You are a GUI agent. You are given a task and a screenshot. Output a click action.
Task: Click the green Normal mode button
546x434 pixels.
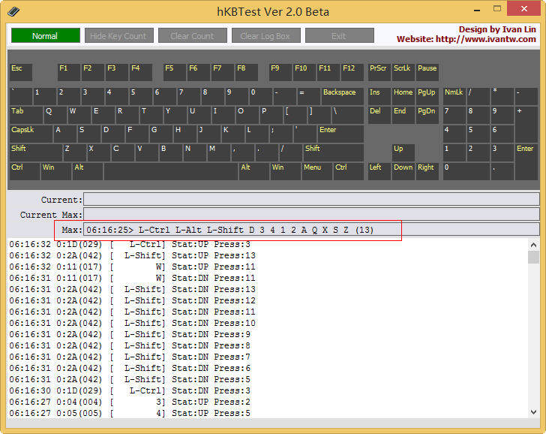pyautogui.click(x=45, y=36)
